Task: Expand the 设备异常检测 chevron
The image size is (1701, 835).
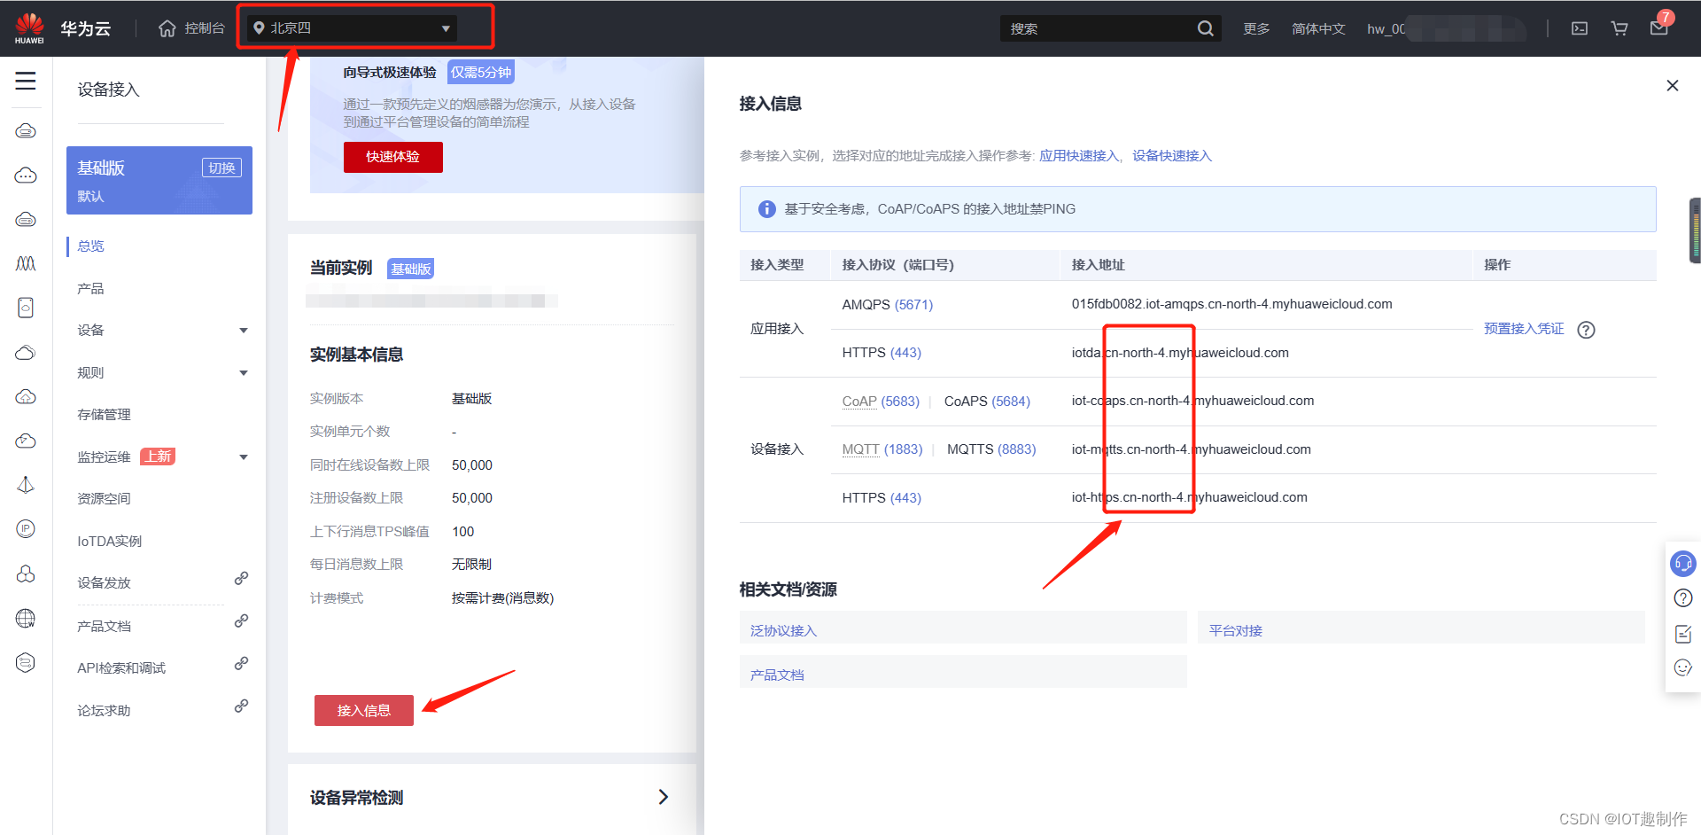Action: (664, 797)
